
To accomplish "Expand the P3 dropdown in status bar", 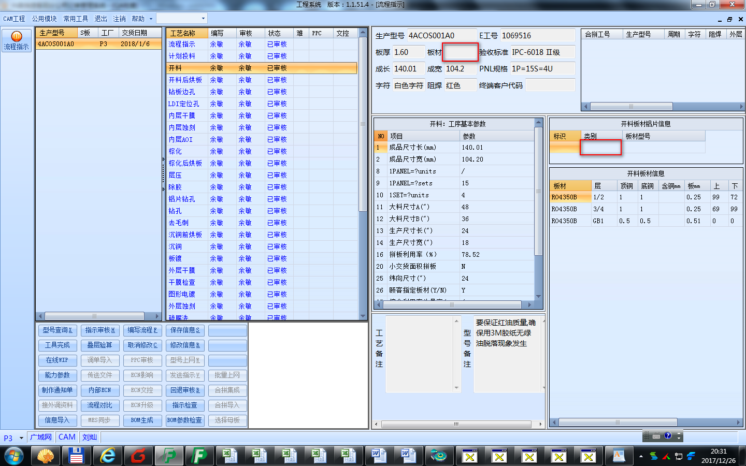I will click(21, 438).
